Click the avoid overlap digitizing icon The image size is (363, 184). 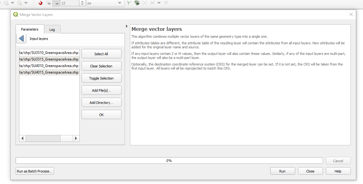(137, 3)
